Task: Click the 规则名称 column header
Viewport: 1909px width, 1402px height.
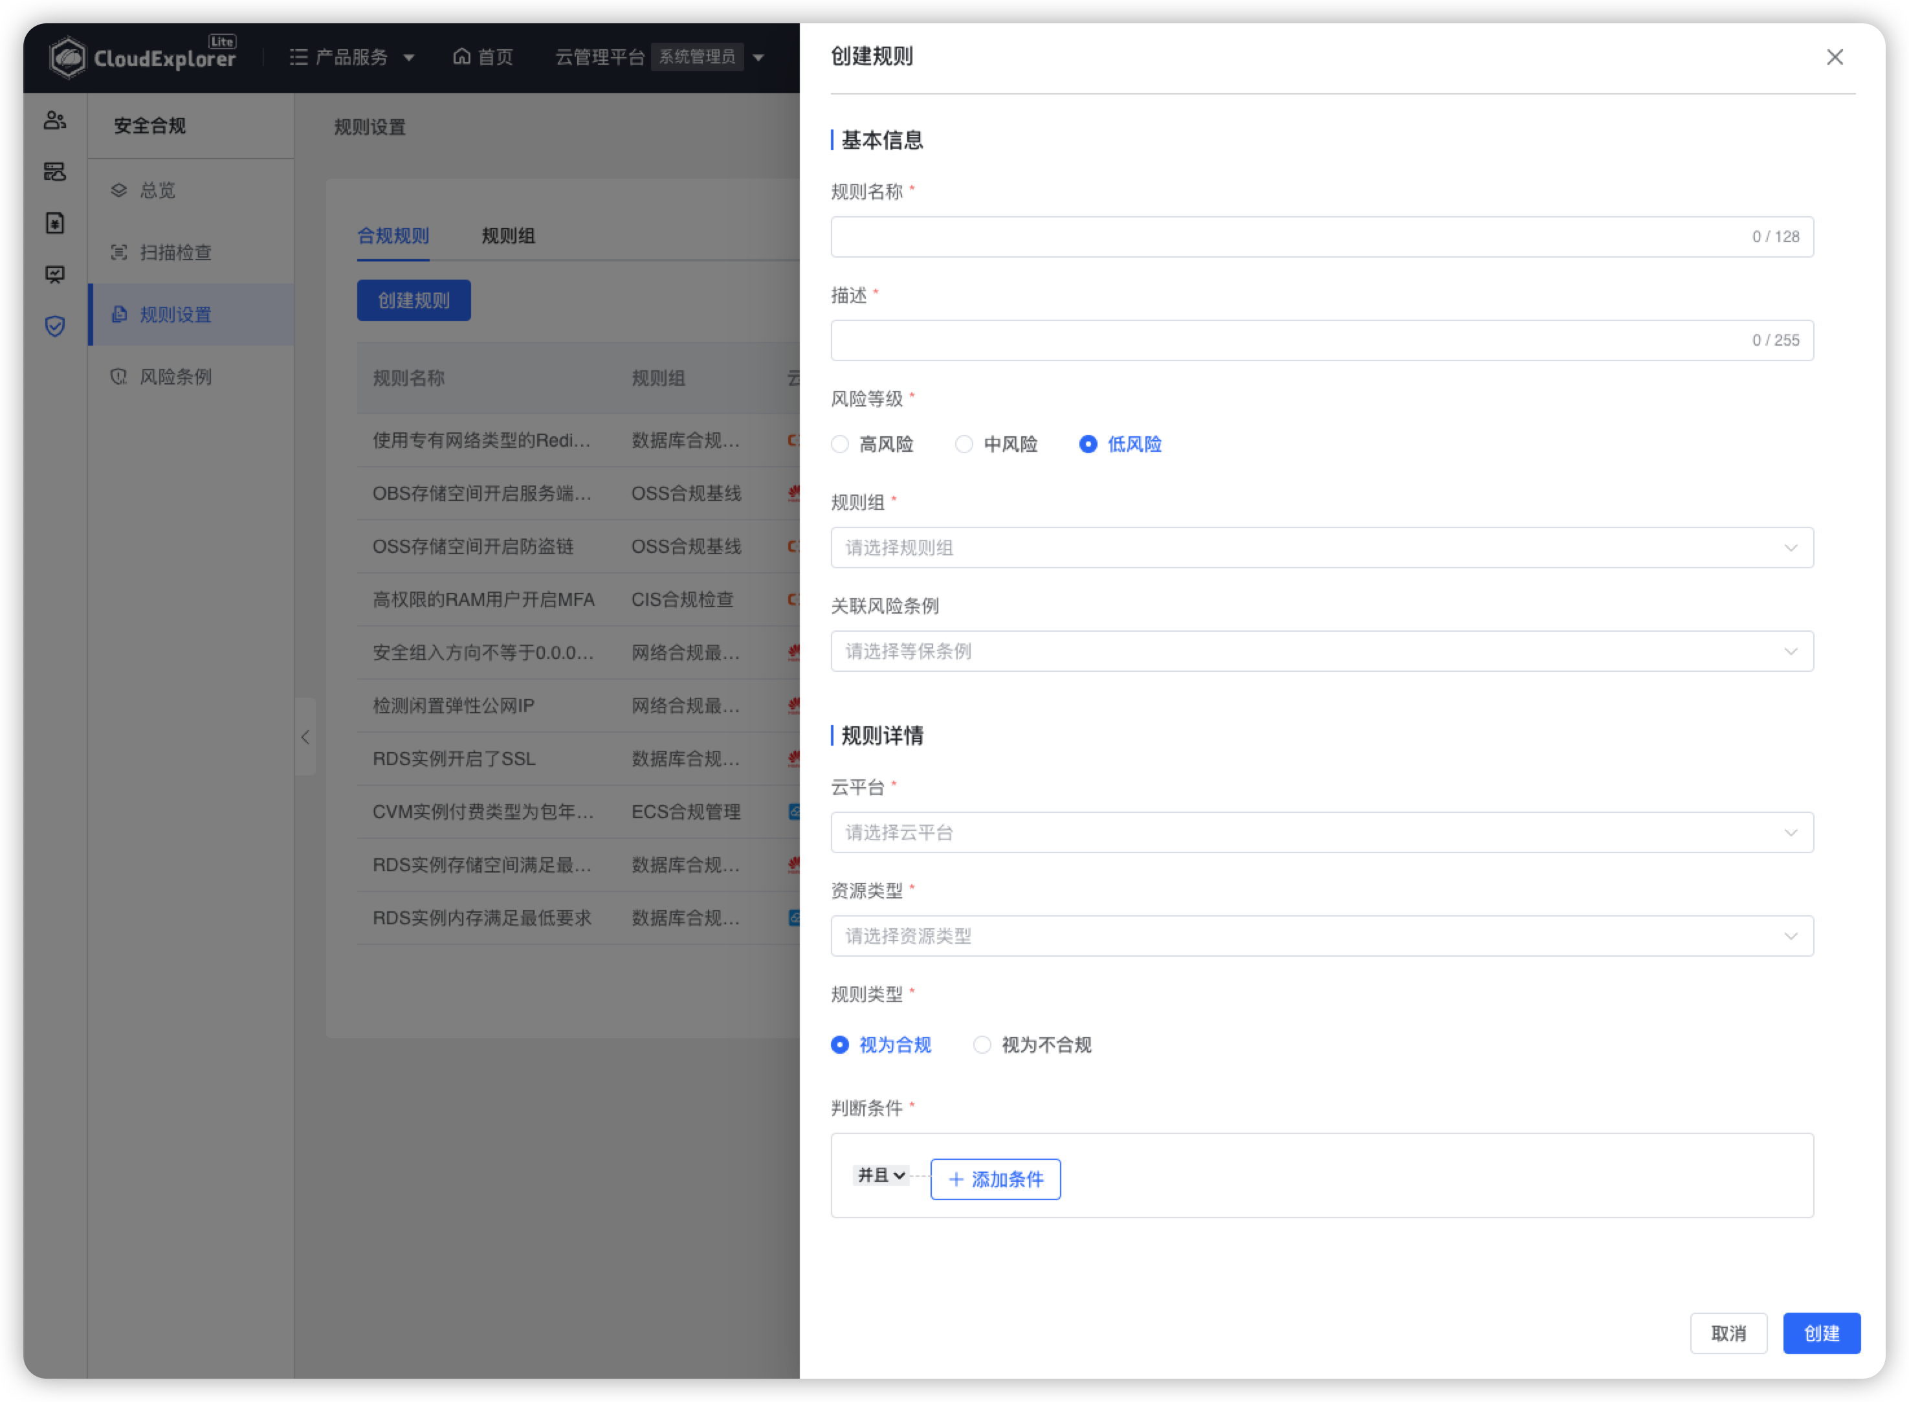Action: [409, 377]
